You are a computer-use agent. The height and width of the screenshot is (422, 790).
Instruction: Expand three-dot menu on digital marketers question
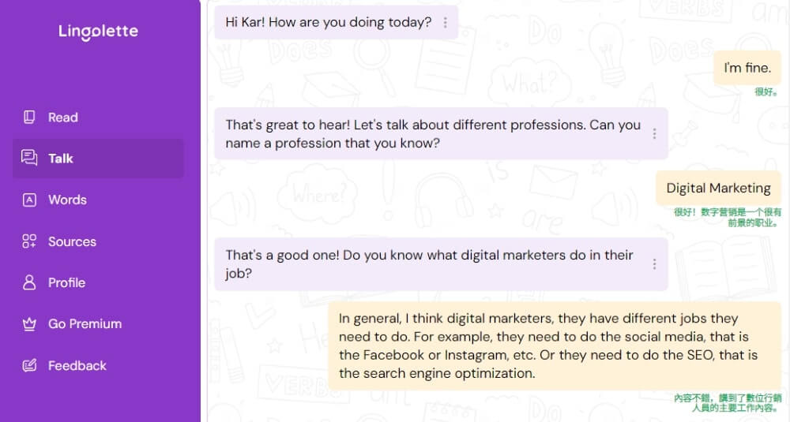click(654, 264)
